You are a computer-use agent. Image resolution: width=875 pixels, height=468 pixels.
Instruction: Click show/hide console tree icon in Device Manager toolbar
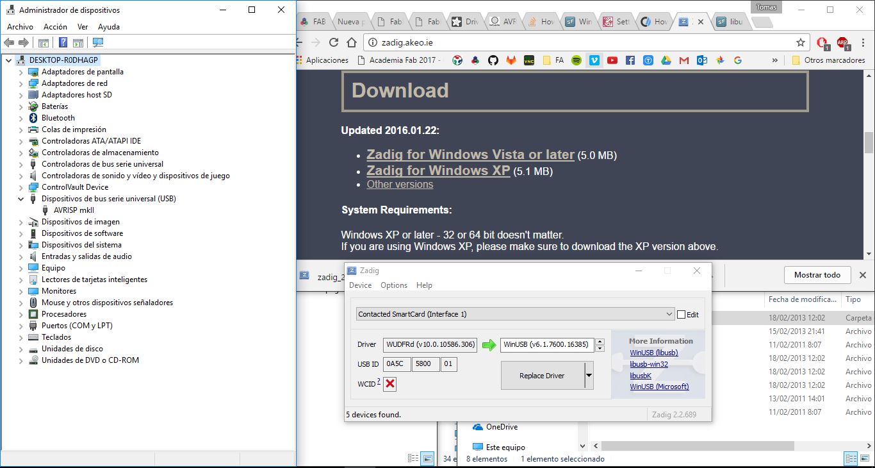(44, 42)
